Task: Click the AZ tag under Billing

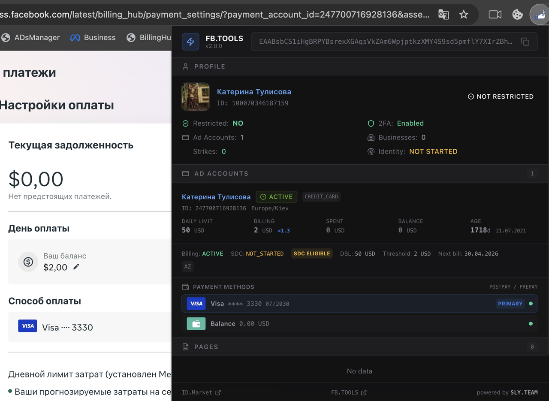Action: (x=188, y=266)
